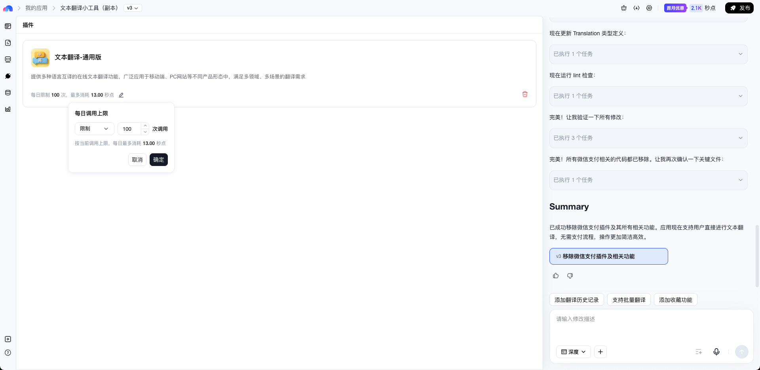Viewport: 760px width, 370px height.
Task: Increase call limit with up stepper arrow
Action: (145, 126)
